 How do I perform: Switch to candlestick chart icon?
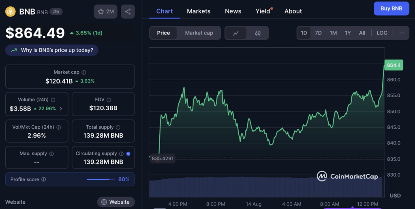point(258,33)
